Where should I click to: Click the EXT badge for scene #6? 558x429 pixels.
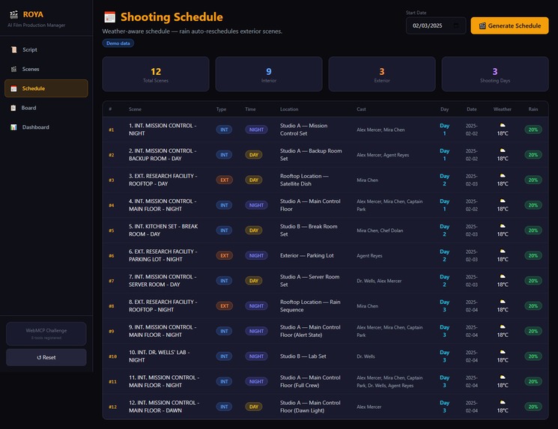point(225,255)
